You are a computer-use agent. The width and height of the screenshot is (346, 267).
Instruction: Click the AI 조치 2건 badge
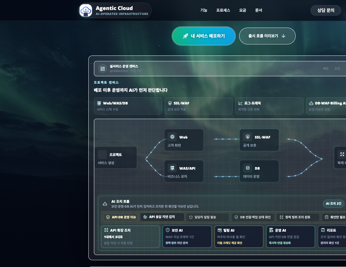(333, 203)
